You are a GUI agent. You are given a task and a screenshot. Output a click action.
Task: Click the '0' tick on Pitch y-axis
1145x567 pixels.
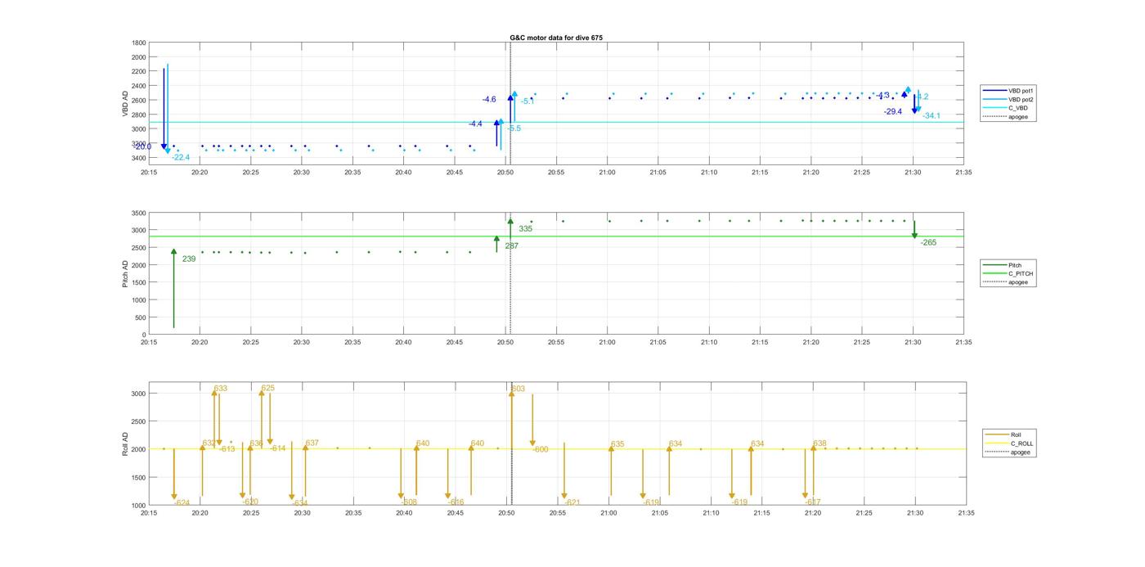[x=144, y=335]
